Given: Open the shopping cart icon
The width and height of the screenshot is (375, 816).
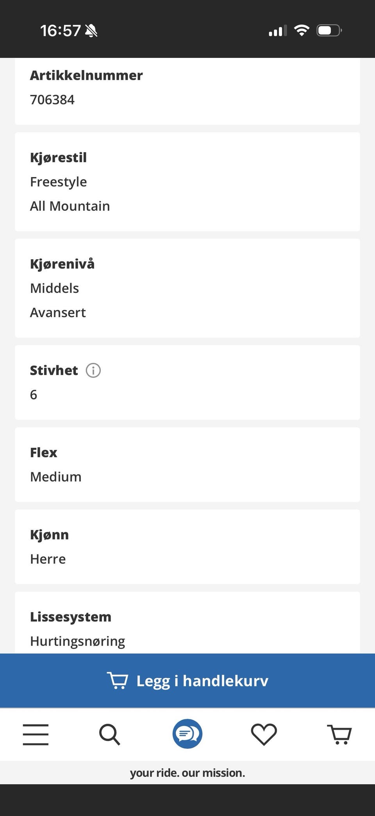Looking at the screenshot, I should [339, 734].
